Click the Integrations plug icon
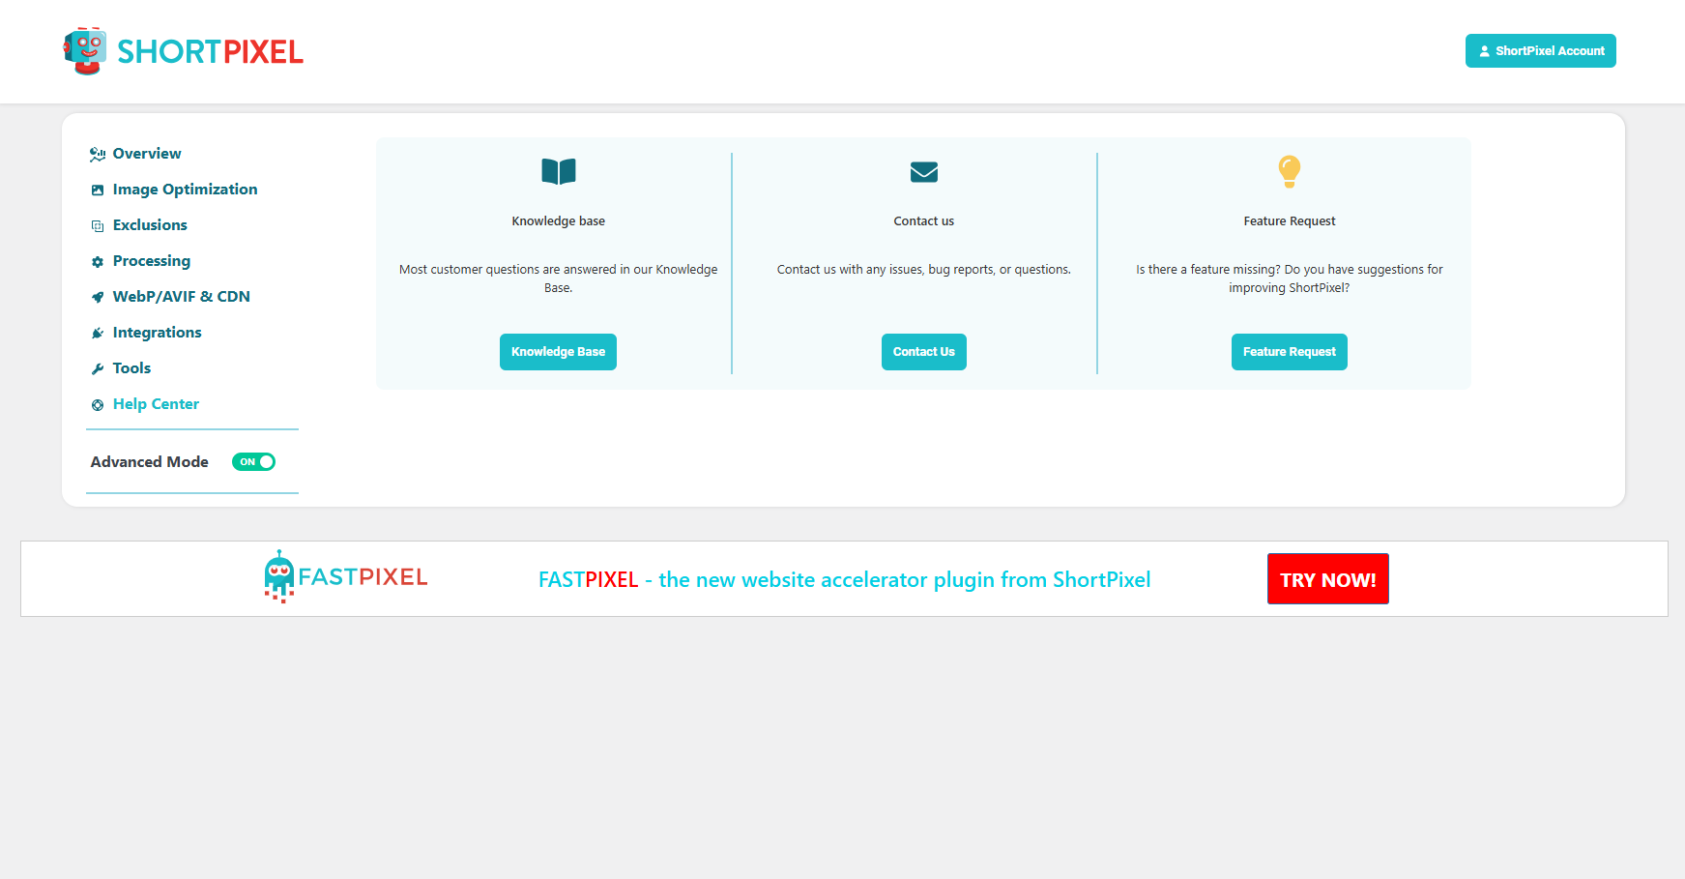This screenshot has height=879, width=1685. pos(98,334)
